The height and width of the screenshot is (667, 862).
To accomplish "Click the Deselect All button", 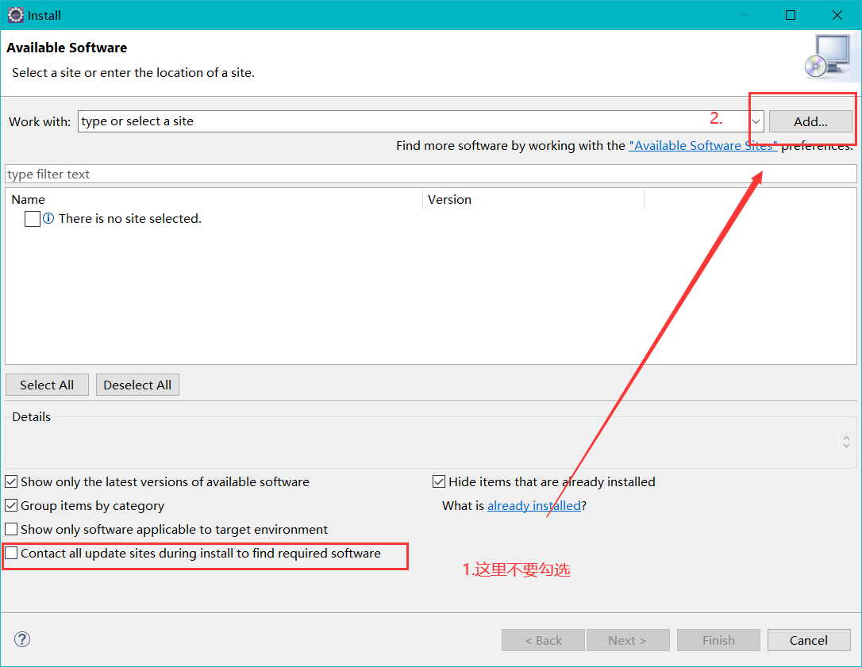I will [137, 385].
